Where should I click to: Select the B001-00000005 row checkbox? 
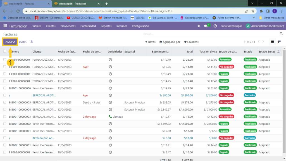[x=5, y=102]
